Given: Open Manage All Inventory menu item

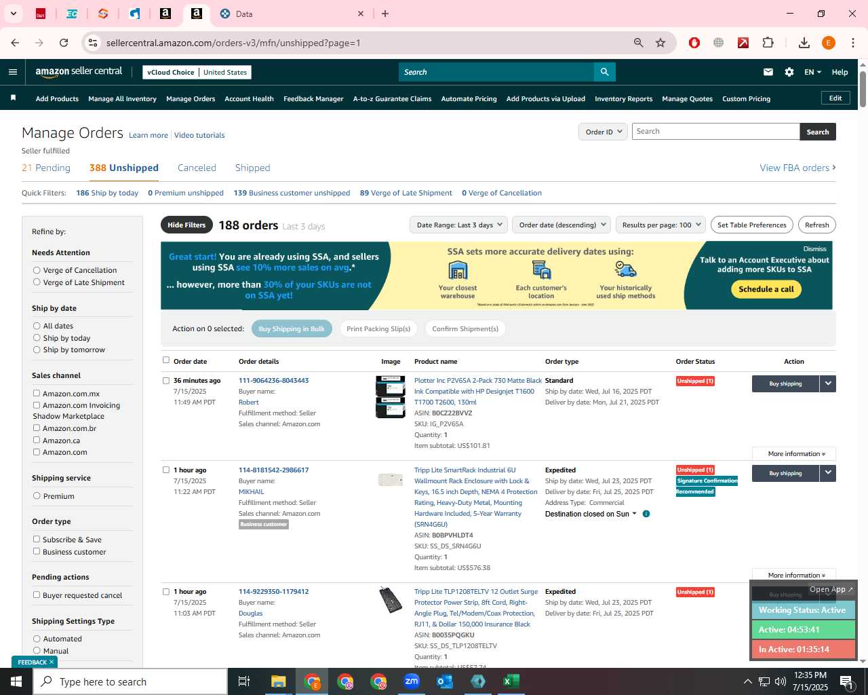Looking at the screenshot, I should (122, 98).
